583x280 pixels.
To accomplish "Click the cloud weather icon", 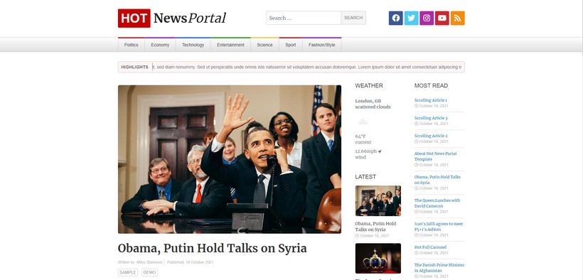I will tap(363, 122).
